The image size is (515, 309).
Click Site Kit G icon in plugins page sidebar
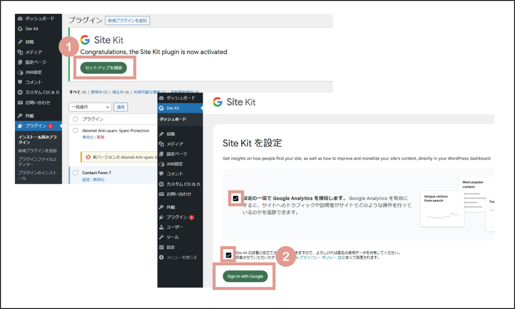tap(20, 29)
